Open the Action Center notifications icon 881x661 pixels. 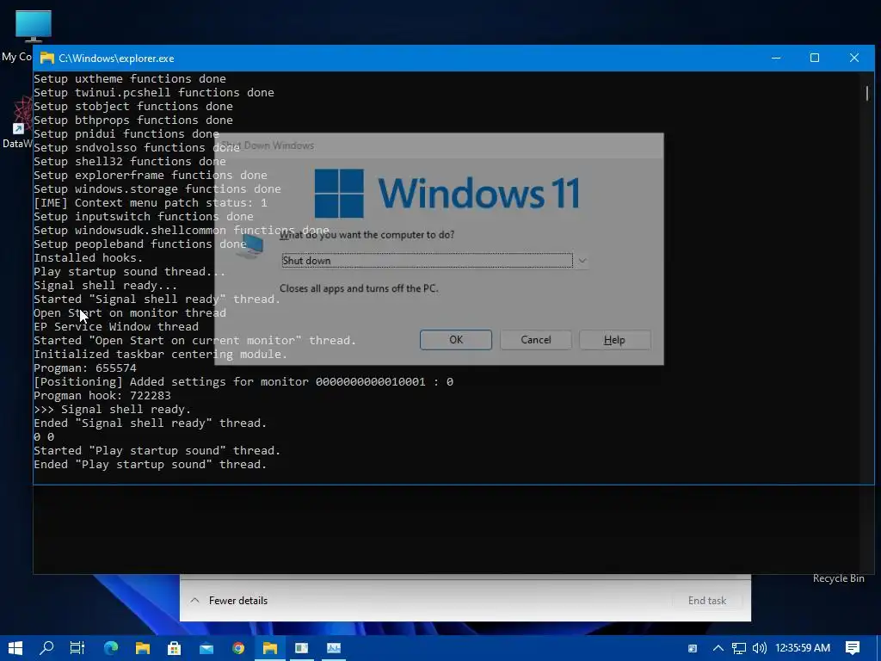pos(853,648)
